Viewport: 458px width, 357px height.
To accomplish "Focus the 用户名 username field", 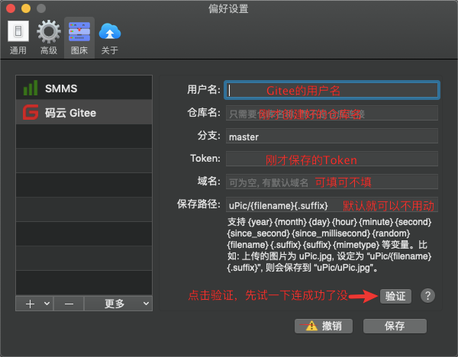I will (332, 90).
